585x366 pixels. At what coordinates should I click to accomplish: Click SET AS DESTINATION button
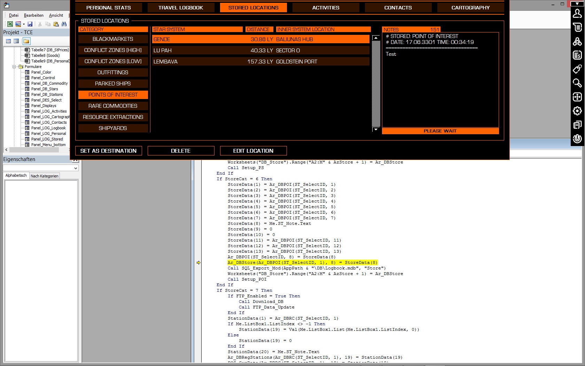point(109,151)
